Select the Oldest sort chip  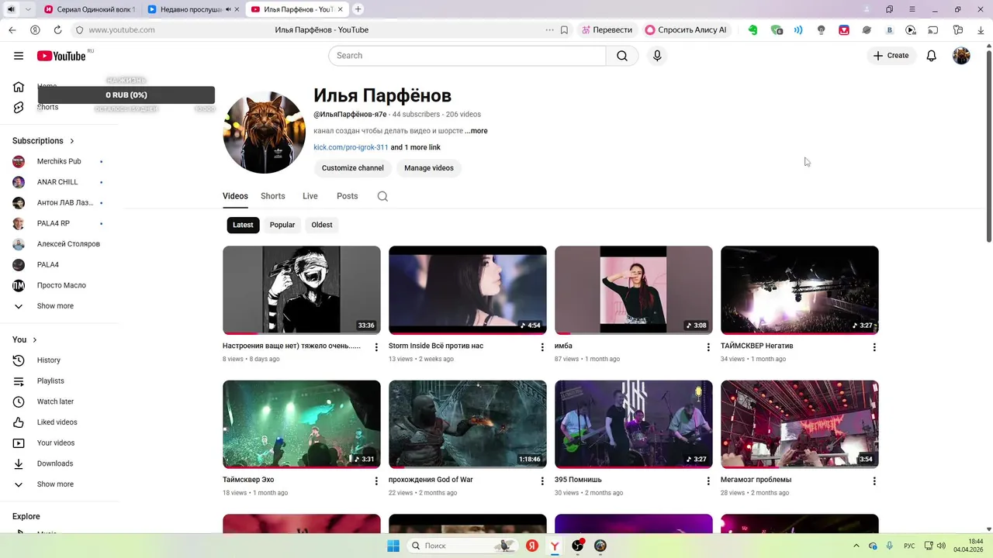[322, 225]
